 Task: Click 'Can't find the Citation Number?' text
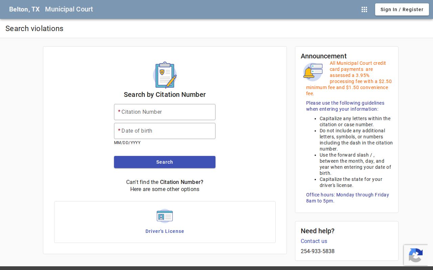(165, 182)
